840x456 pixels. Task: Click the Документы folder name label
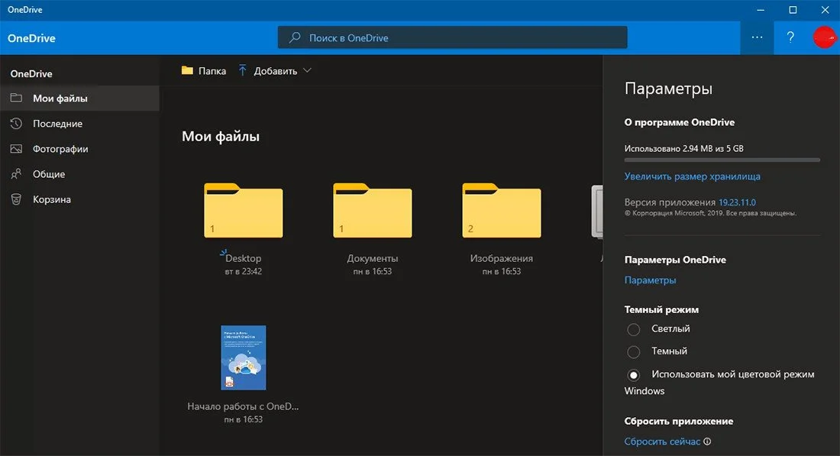click(x=373, y=258)
